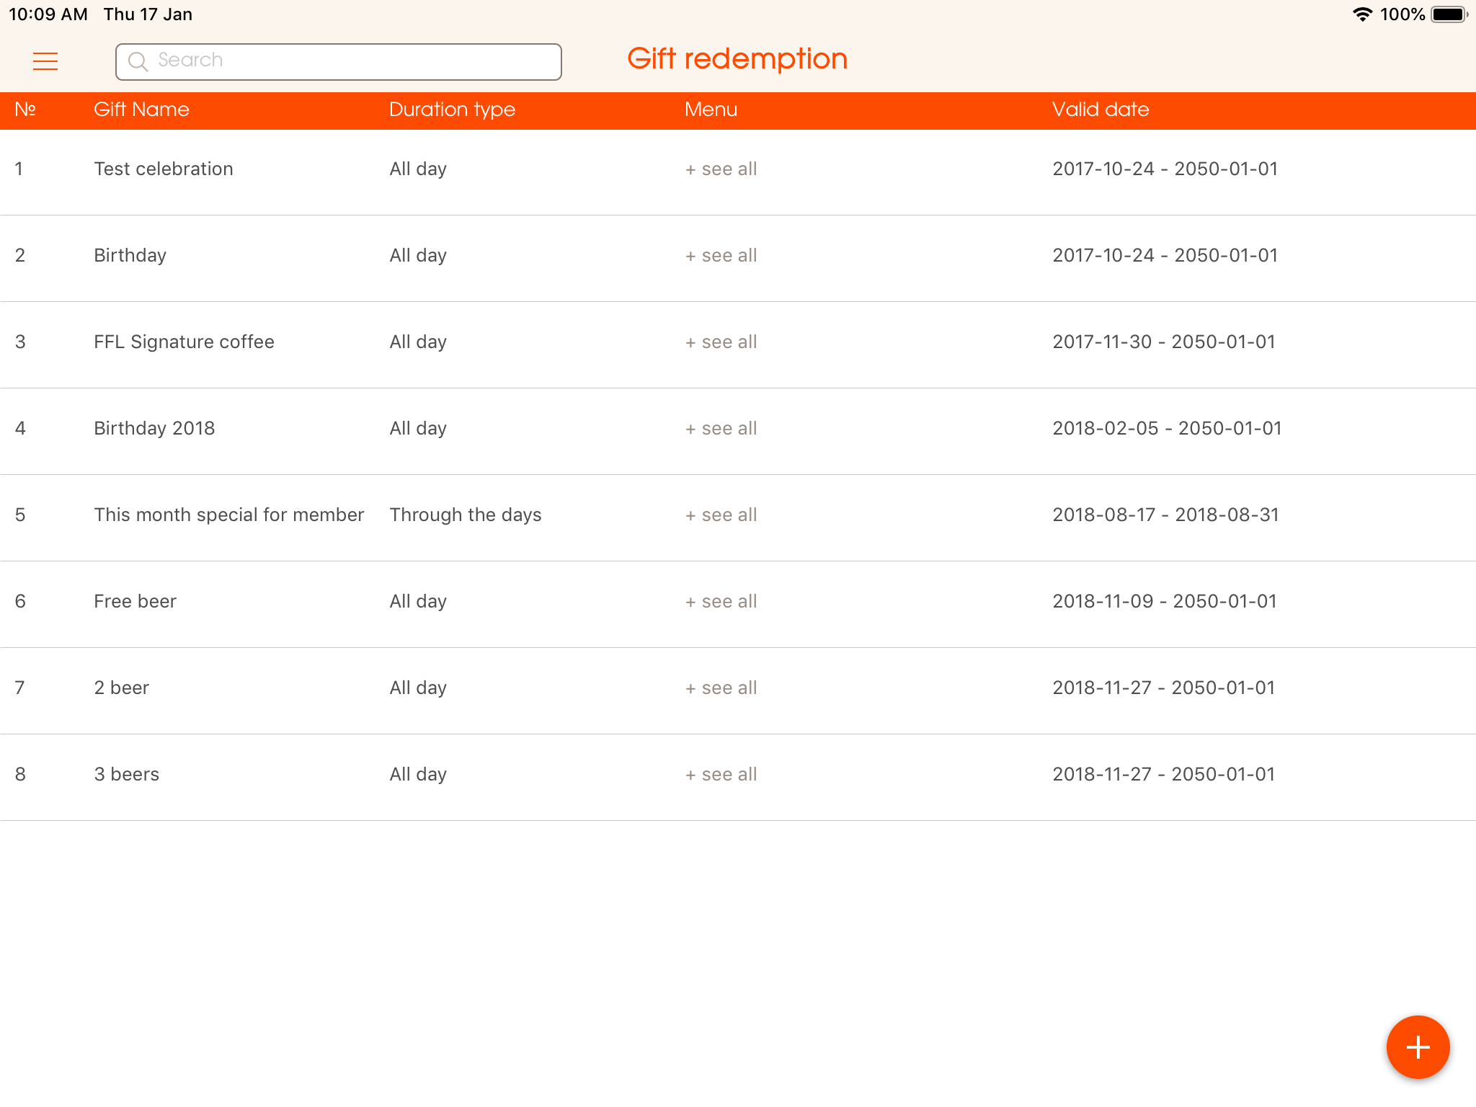This screenshot has height=1107, width=1476.
Task: Click valid date 2017-11-30 - 2050-01-01
Action: click(1164, 342)
